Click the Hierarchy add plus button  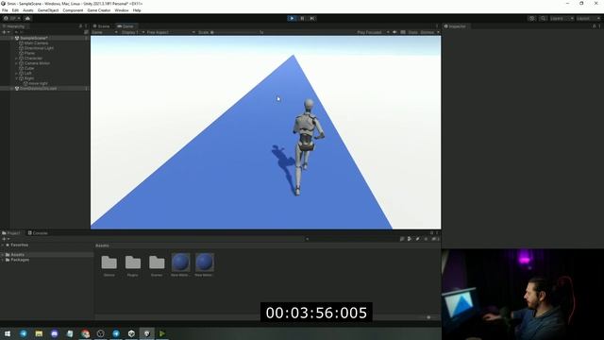tap(6, 32)
